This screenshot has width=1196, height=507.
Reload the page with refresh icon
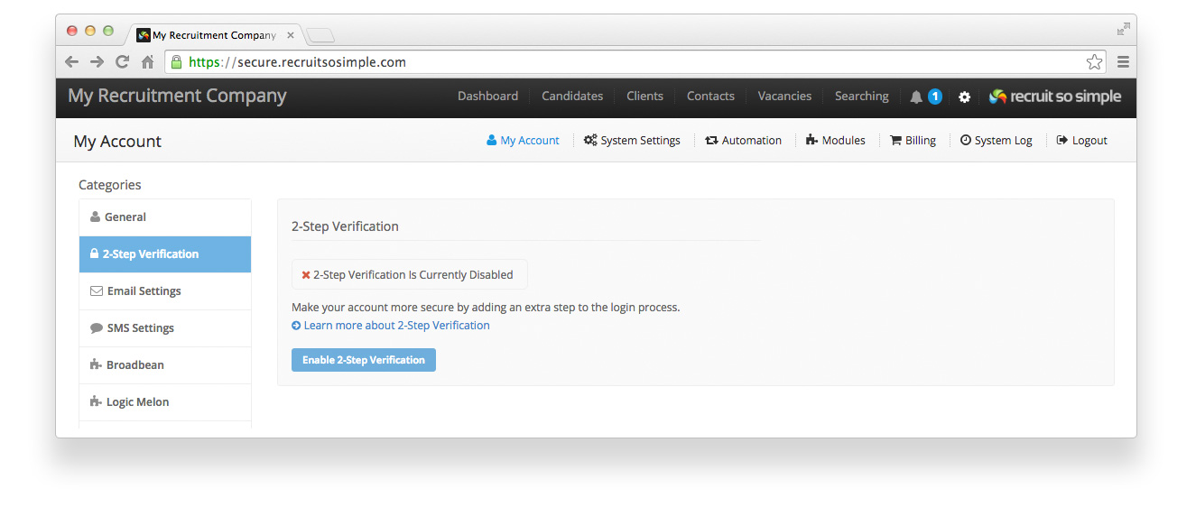[122, 62]
